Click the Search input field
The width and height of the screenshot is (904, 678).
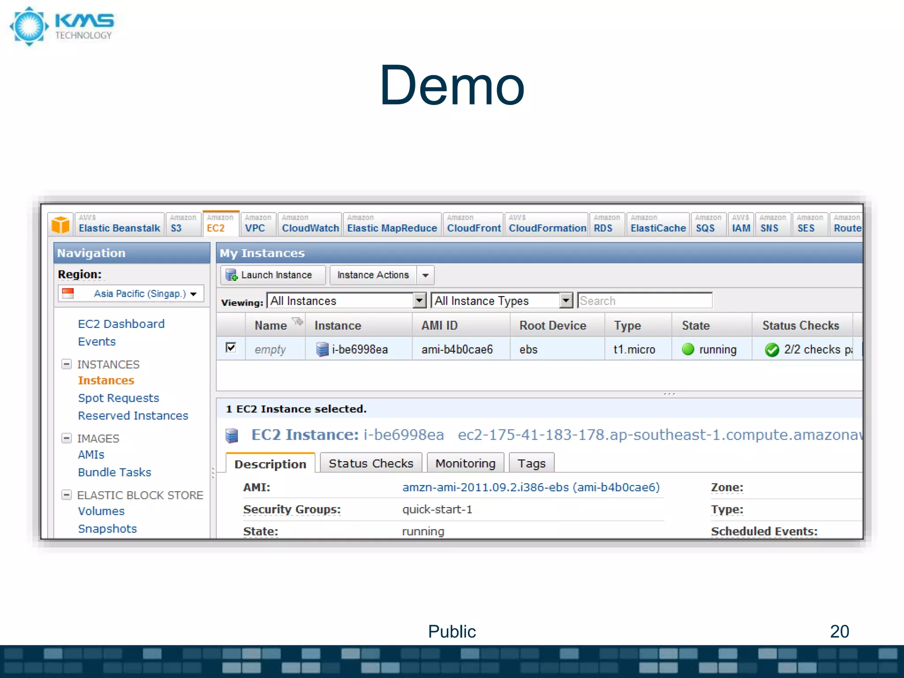645,301
